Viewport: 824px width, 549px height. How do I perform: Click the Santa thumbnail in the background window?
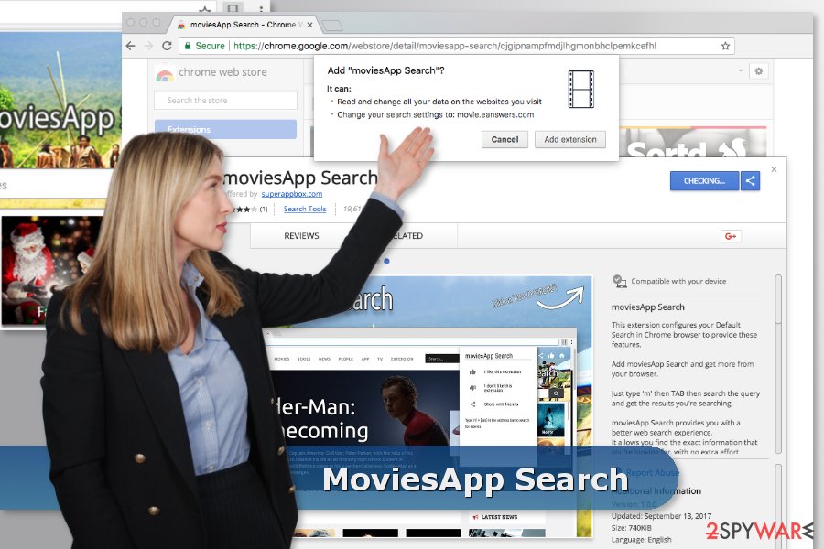tap(52, 272)
